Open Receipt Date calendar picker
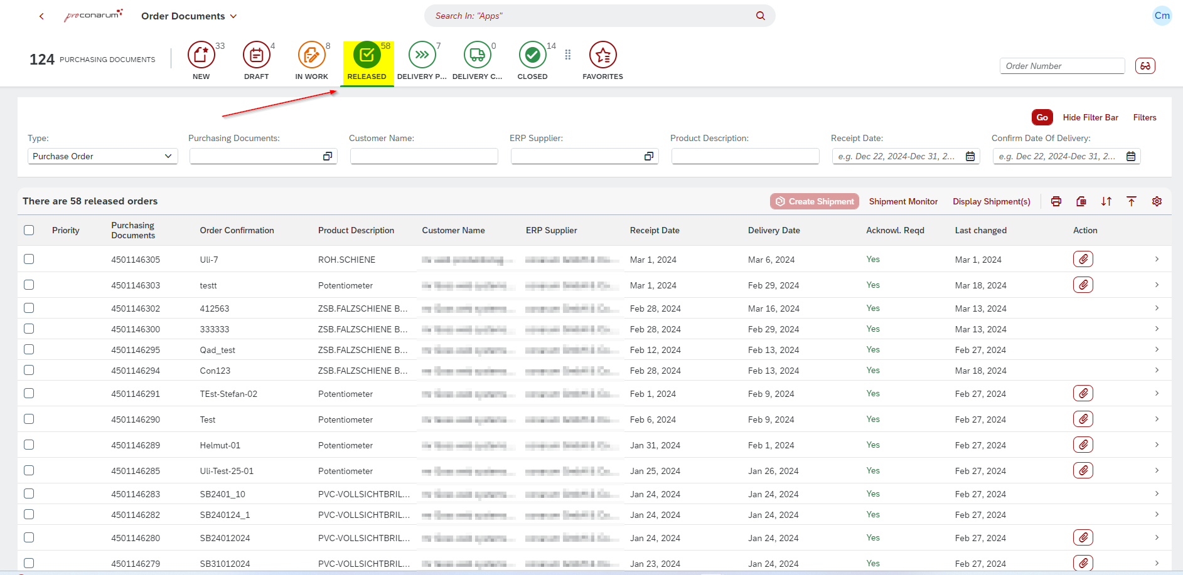This screenshot has height=575, width=1183. 970,156
